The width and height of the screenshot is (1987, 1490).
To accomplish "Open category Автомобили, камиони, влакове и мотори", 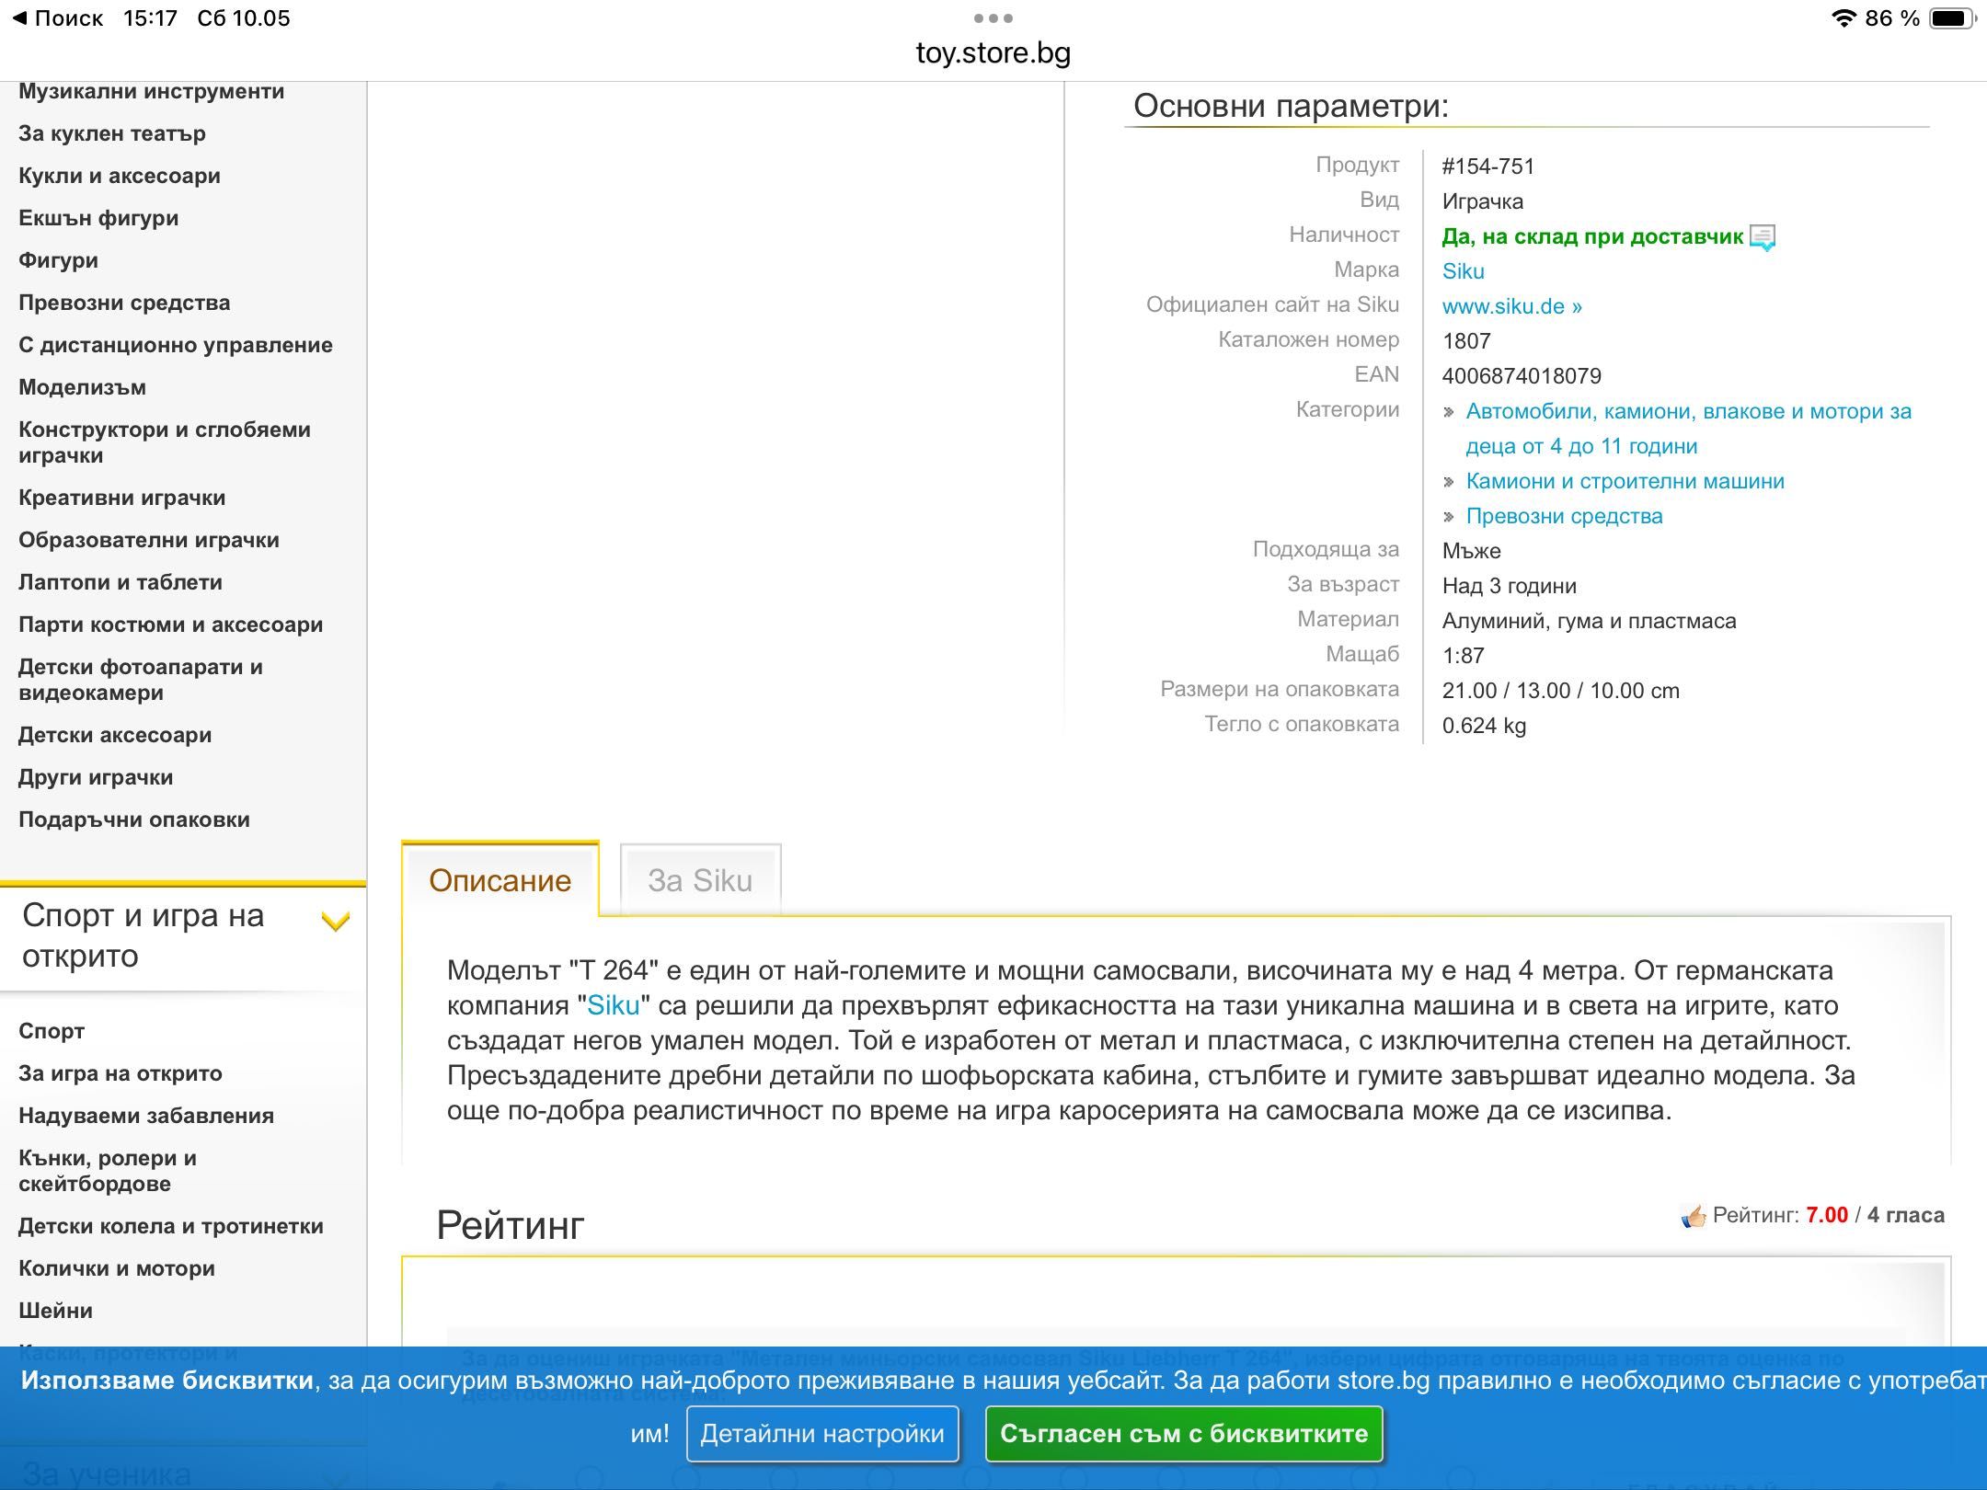I will pos(1688,429).
